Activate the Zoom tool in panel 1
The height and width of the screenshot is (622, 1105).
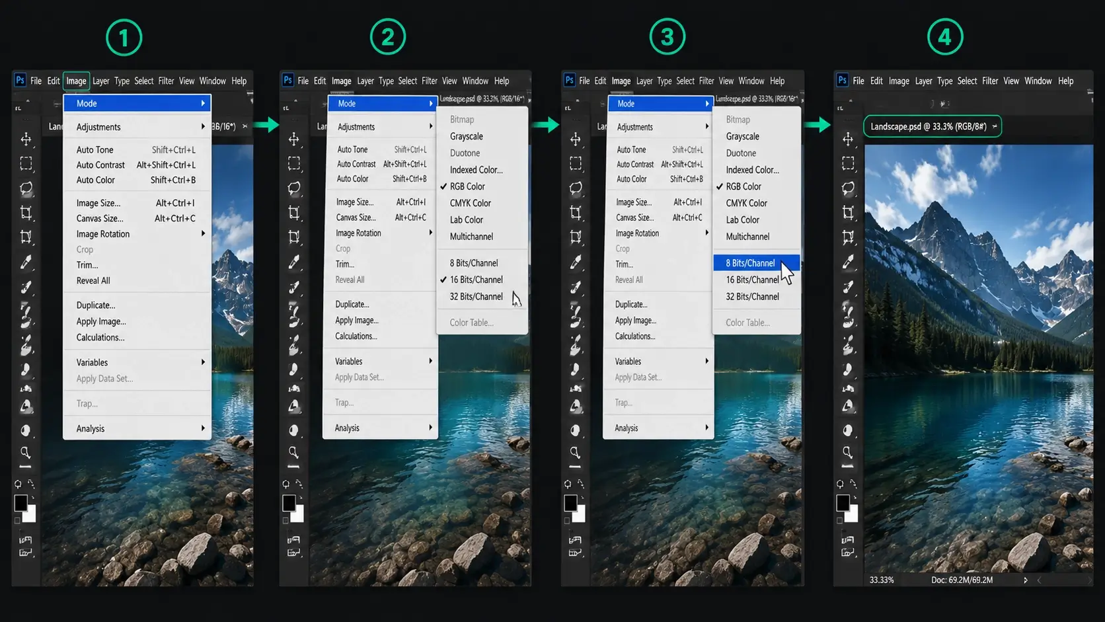(x=26, y=453)
